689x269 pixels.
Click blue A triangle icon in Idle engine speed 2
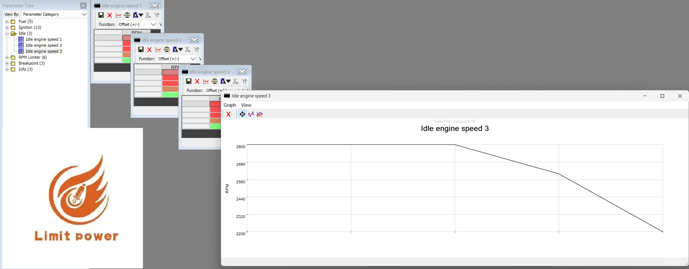[175, 49]
